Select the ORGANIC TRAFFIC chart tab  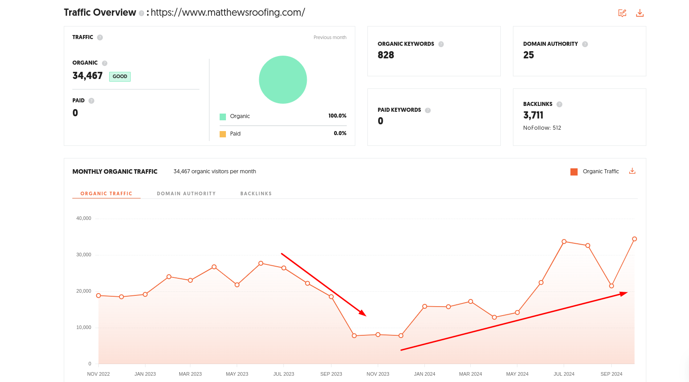click(x=106, y=193)
